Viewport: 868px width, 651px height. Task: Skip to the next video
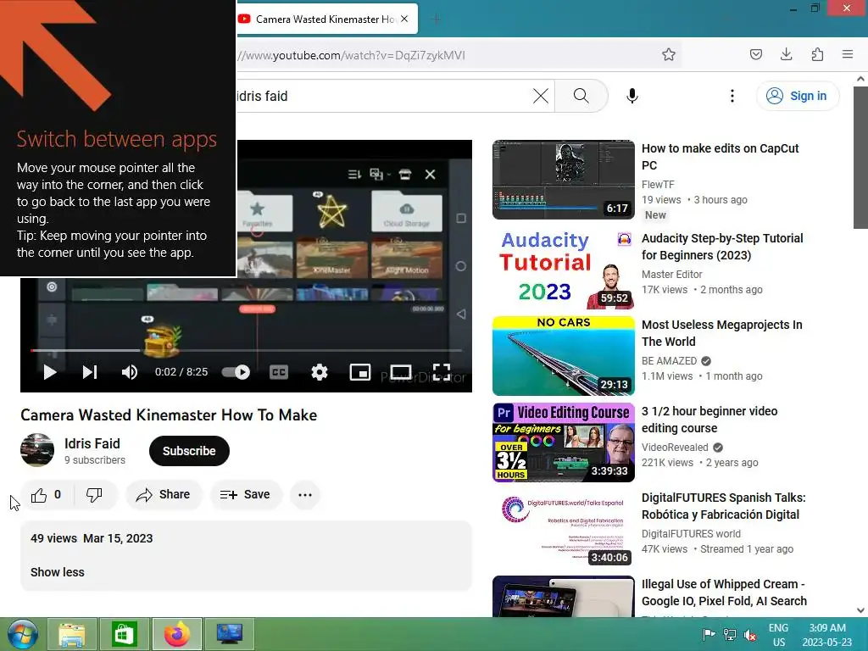[90, 372]
